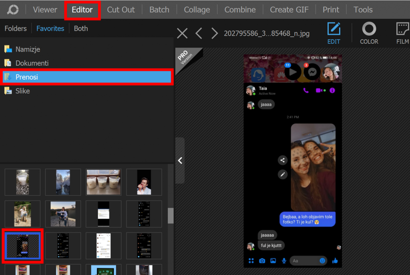Open the person sitting on sand thumbnail
Screen dimensions: 410x275
22,214
